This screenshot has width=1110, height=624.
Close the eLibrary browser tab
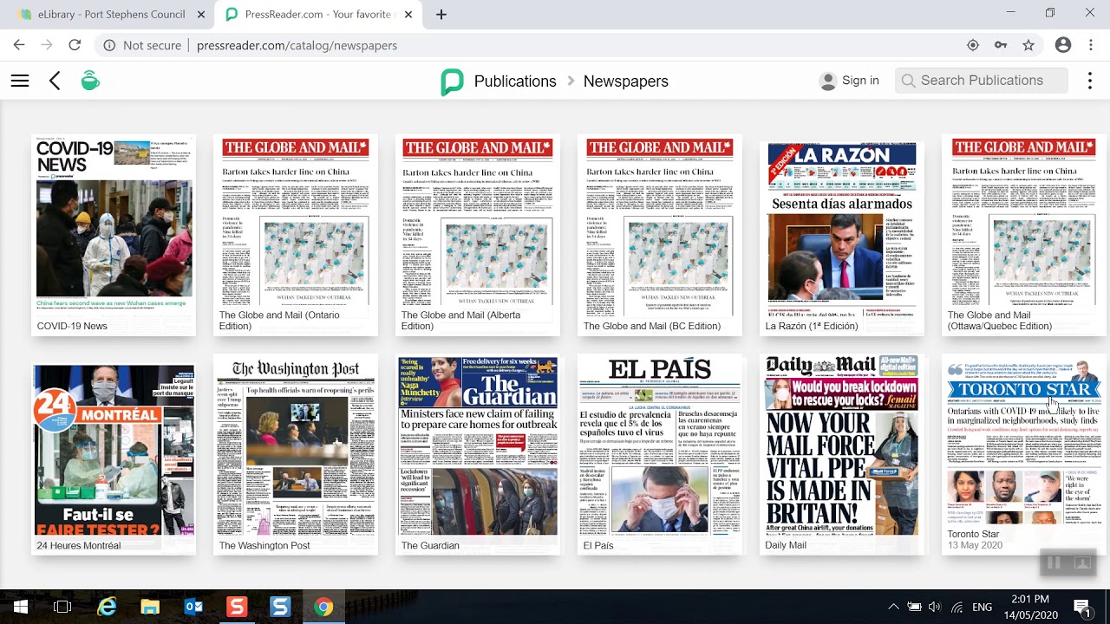pyautogui.click(x=201, y=14)
